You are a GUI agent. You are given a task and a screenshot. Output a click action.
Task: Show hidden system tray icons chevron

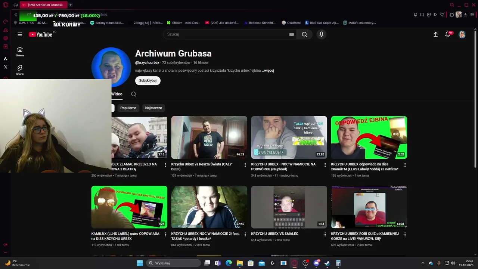click(x=423, y=263)
